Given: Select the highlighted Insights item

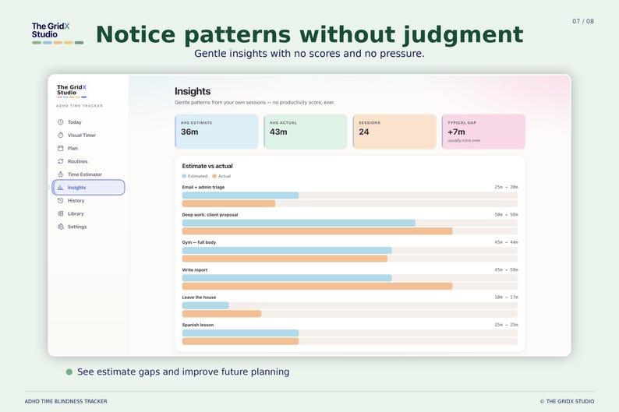Looking at the screenshot, I should point(88,187).
